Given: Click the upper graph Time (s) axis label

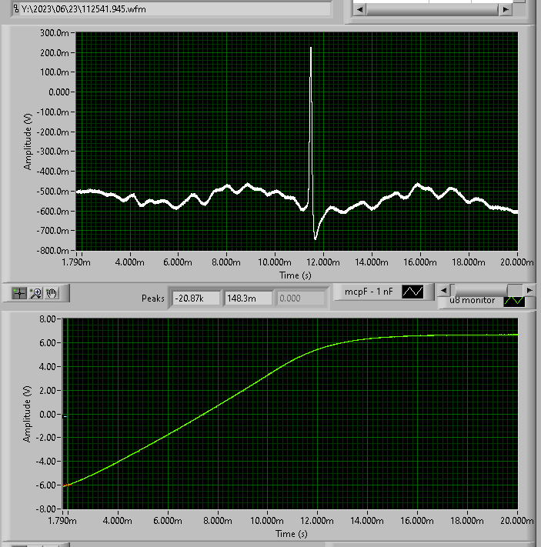Looking at the screenshot, I should coord(296,275).
